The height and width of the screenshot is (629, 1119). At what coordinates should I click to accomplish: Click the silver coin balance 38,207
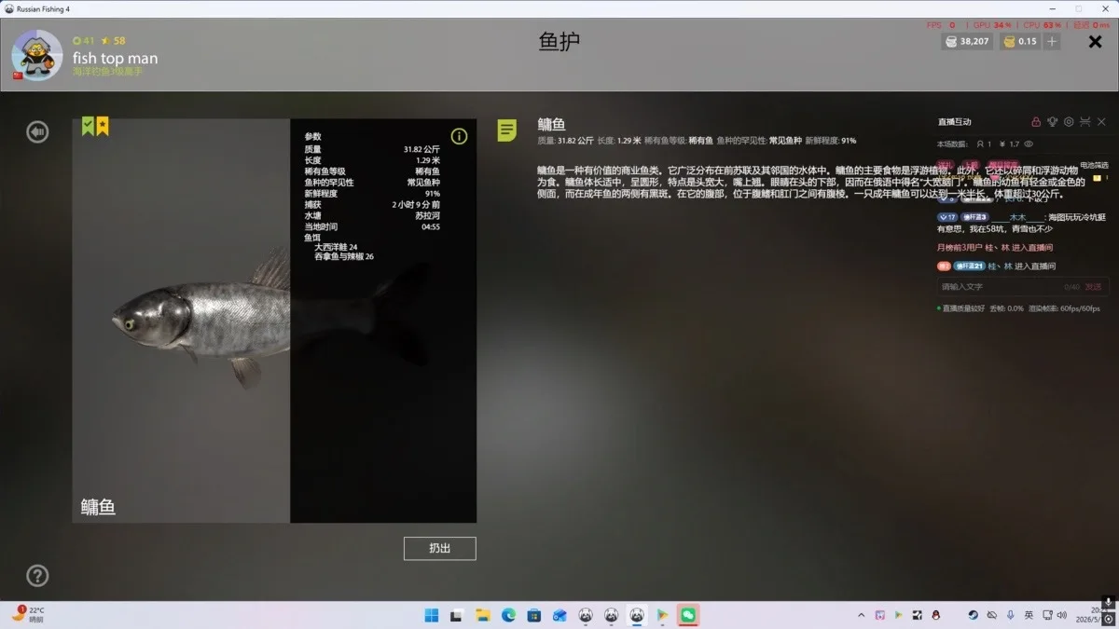pos(966,42)
